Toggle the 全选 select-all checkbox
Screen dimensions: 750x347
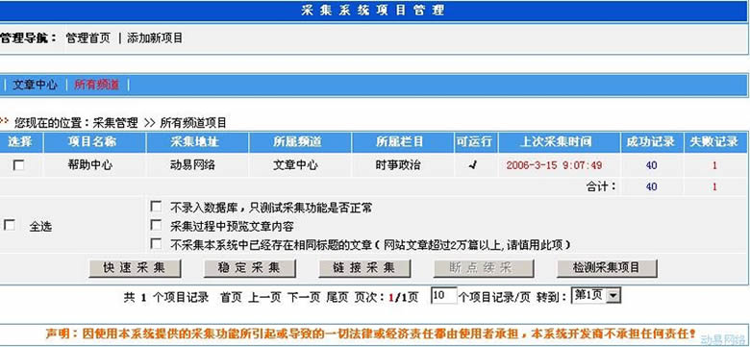(10, 225)
